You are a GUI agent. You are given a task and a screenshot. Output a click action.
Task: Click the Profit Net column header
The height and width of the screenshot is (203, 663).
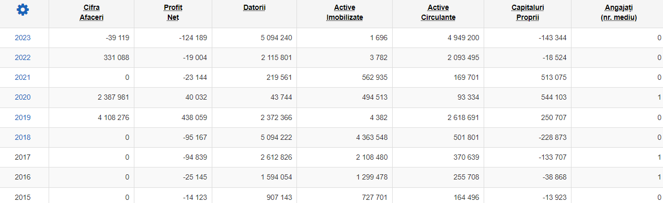click(173, 13)
